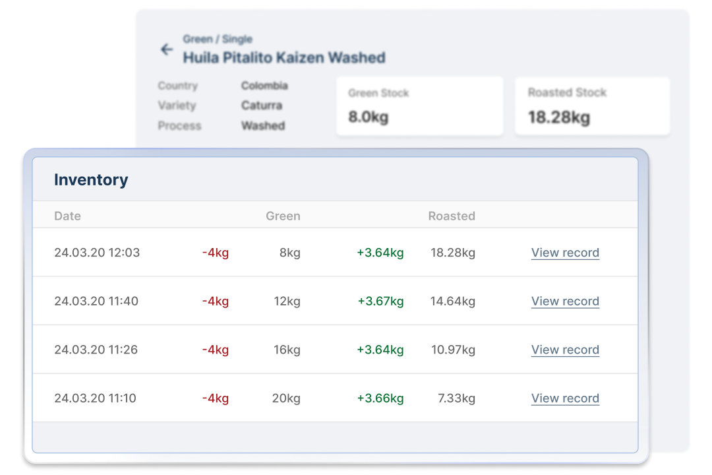Screen dimensions: 712x475
Task: Click the +3.64kg roasted gain on the top row
Action: click(x=380, y=253)
